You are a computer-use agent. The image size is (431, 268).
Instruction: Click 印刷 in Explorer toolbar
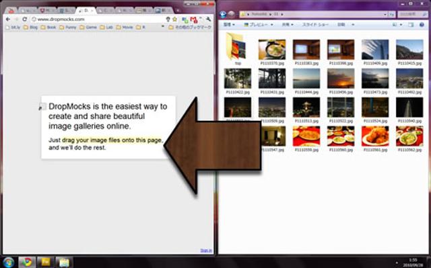[x=341, y=25]
